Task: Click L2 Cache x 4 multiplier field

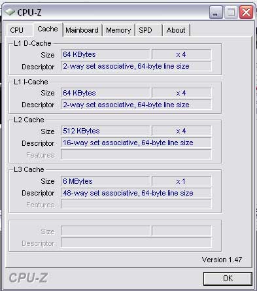Action: click(181, 131)
